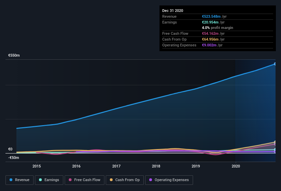The image size is (281, 191).
Task: Click the €523.548m revenue value
Action: coord(211,16)
